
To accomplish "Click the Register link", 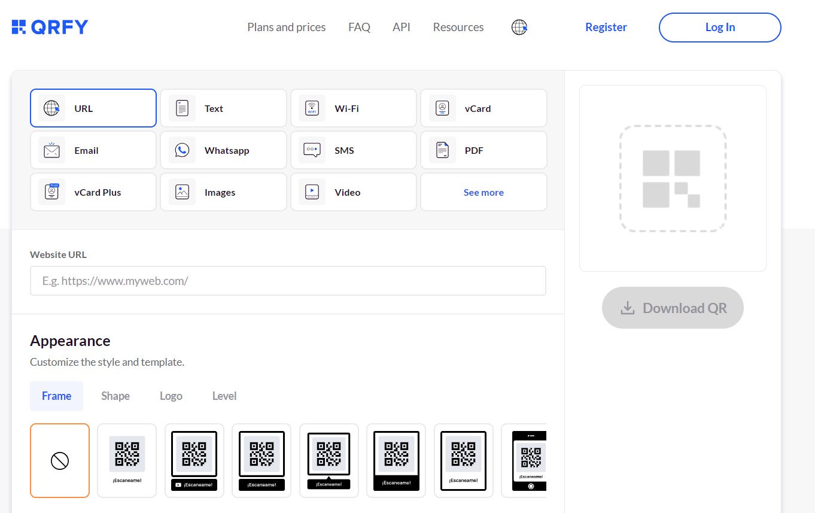I will click(x=606, y=27).
